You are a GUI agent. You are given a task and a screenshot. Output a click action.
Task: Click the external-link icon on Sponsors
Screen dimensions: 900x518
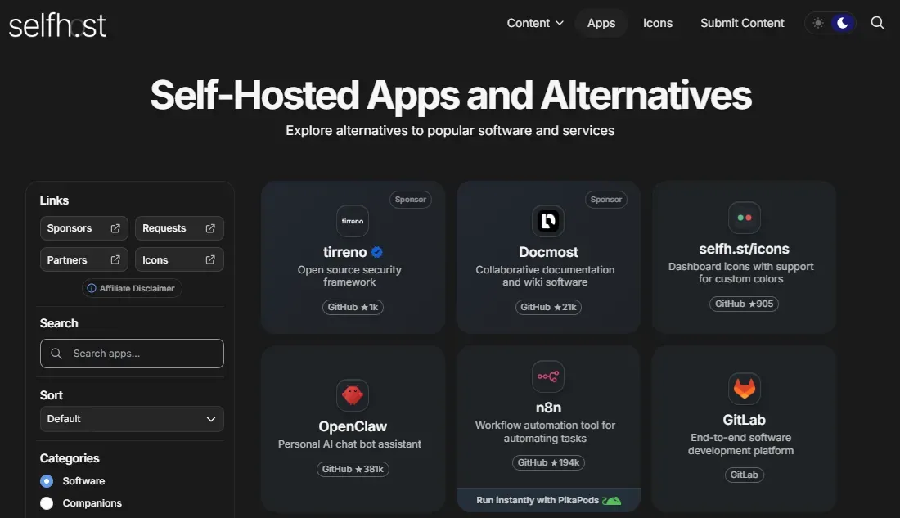pyautogui.click(x=115, y=228)
